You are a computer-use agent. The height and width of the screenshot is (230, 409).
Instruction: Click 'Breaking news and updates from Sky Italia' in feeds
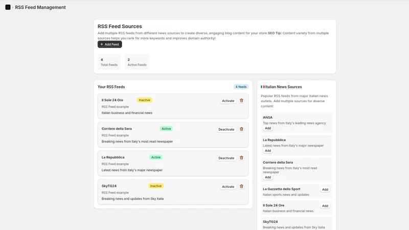(132, 199)
